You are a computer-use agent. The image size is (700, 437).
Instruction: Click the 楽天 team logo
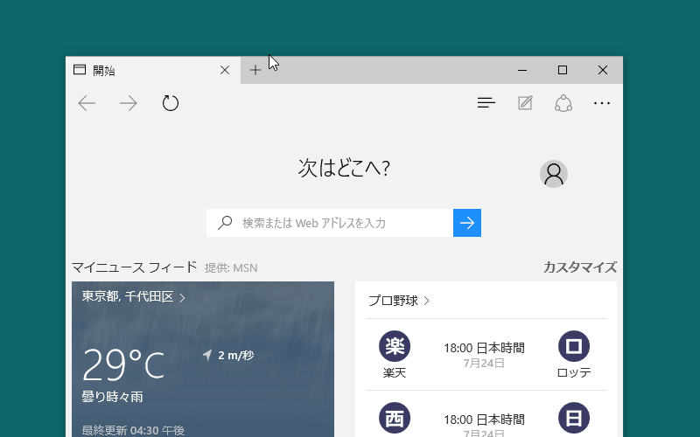click(395, 346)
